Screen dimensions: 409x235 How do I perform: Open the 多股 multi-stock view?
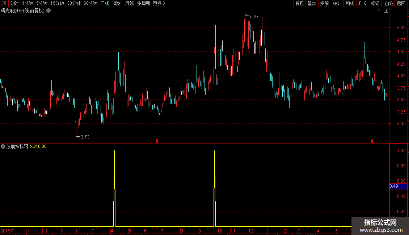(x=325, y=3)
